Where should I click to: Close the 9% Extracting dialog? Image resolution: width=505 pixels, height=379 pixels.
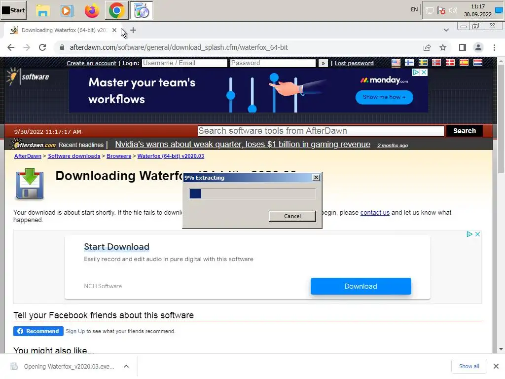(316, 178)
